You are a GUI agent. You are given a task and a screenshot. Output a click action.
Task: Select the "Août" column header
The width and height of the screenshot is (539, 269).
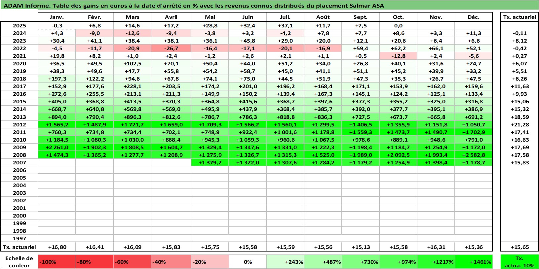[323, 17]
